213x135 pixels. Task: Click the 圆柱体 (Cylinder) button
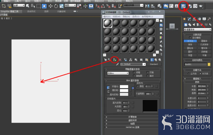(190, 48)
